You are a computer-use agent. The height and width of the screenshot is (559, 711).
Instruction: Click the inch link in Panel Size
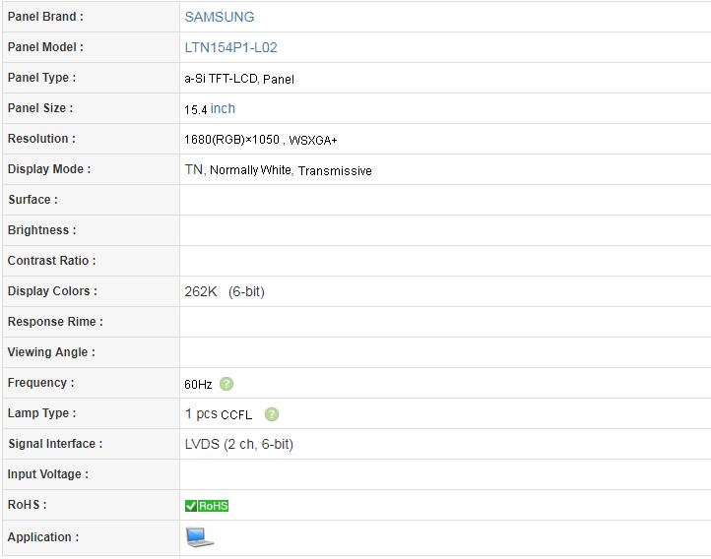223,108
